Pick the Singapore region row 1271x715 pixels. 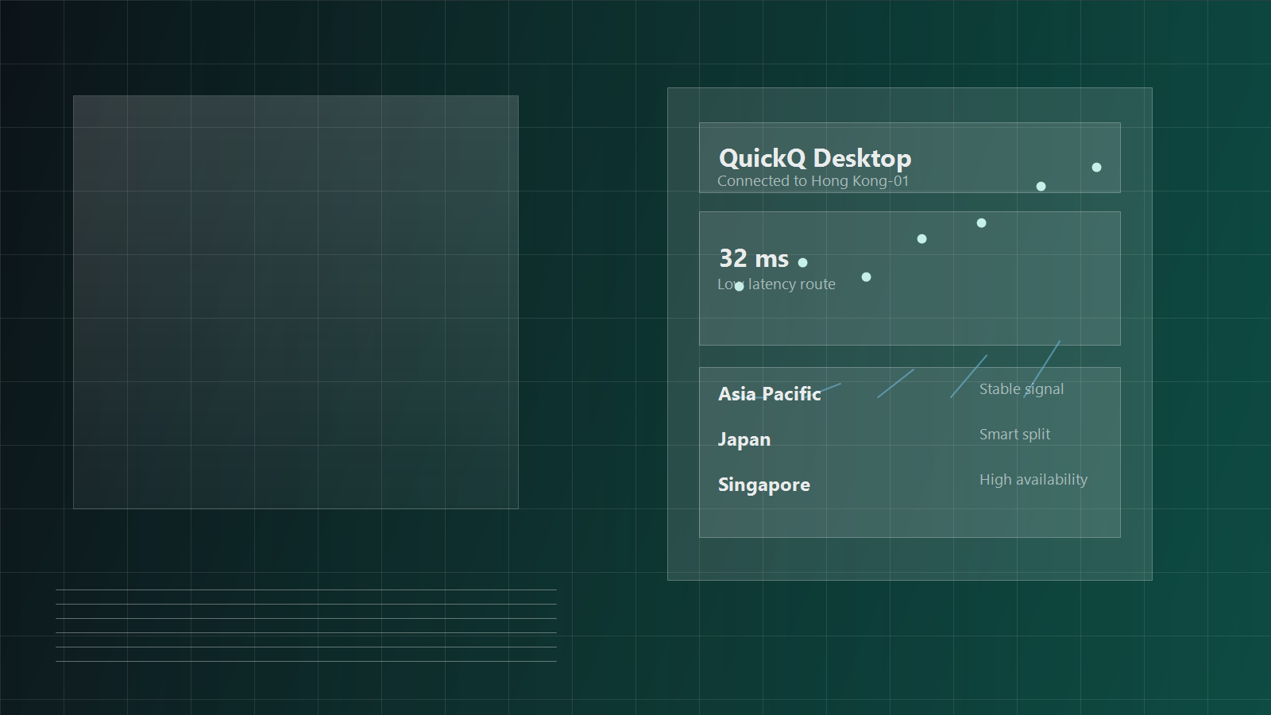click(764, 485)
